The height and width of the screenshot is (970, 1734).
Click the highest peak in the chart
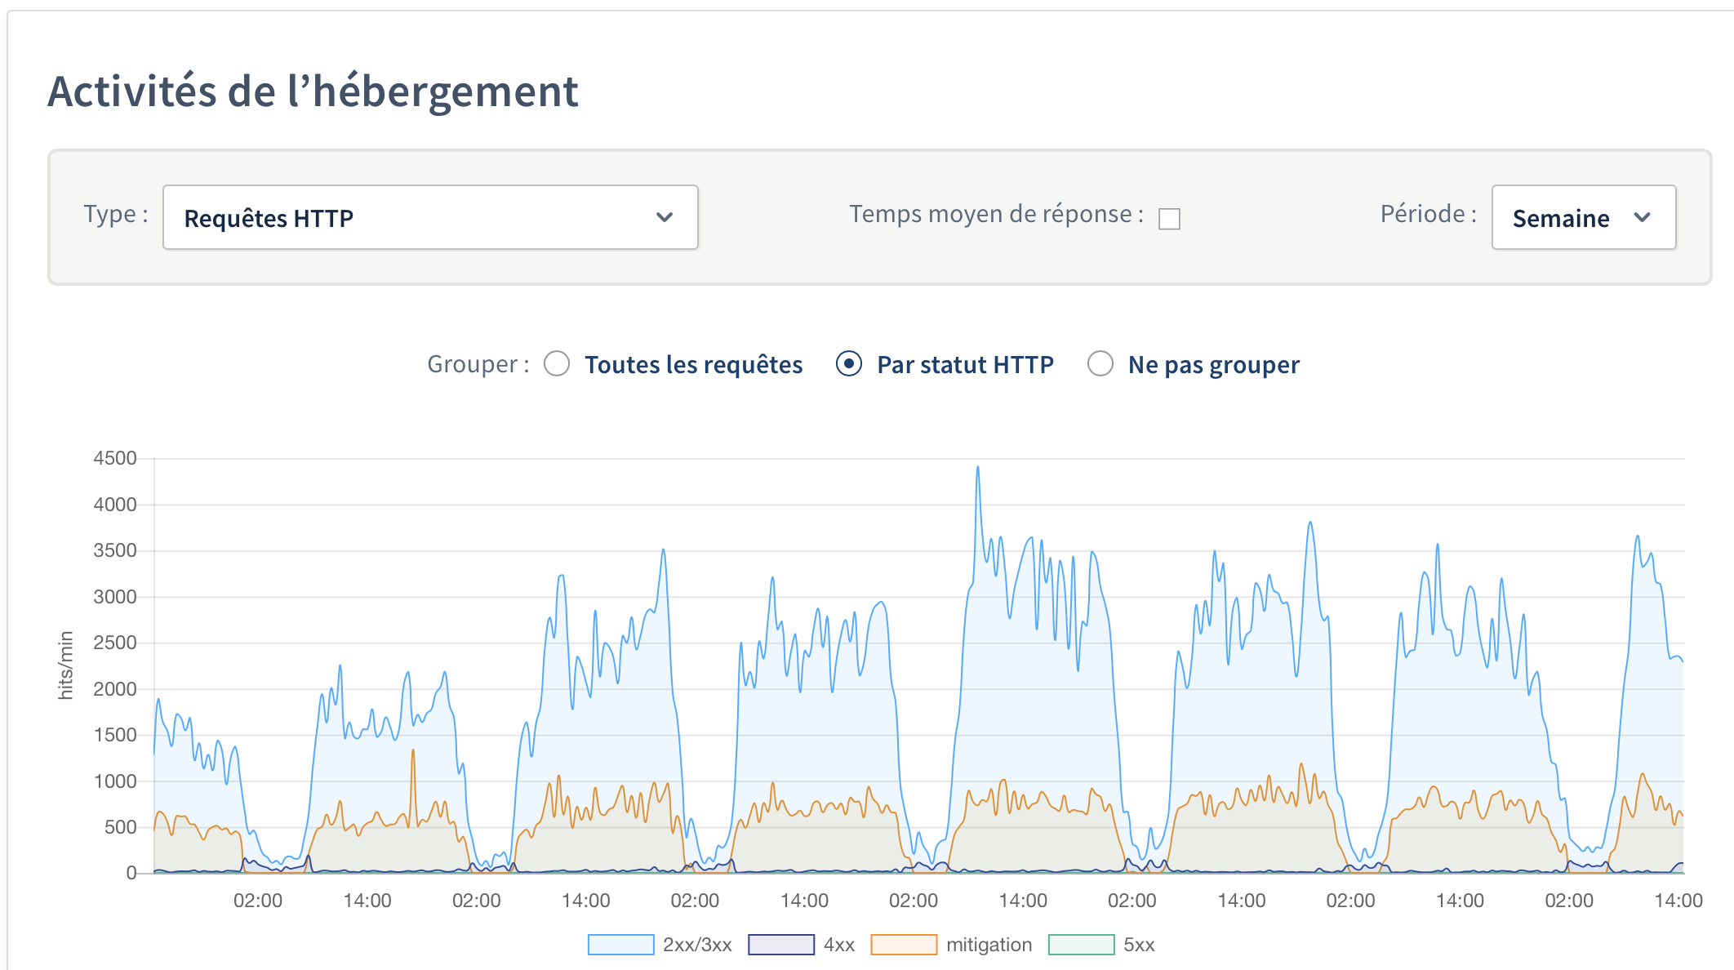(x=977, y=469)
